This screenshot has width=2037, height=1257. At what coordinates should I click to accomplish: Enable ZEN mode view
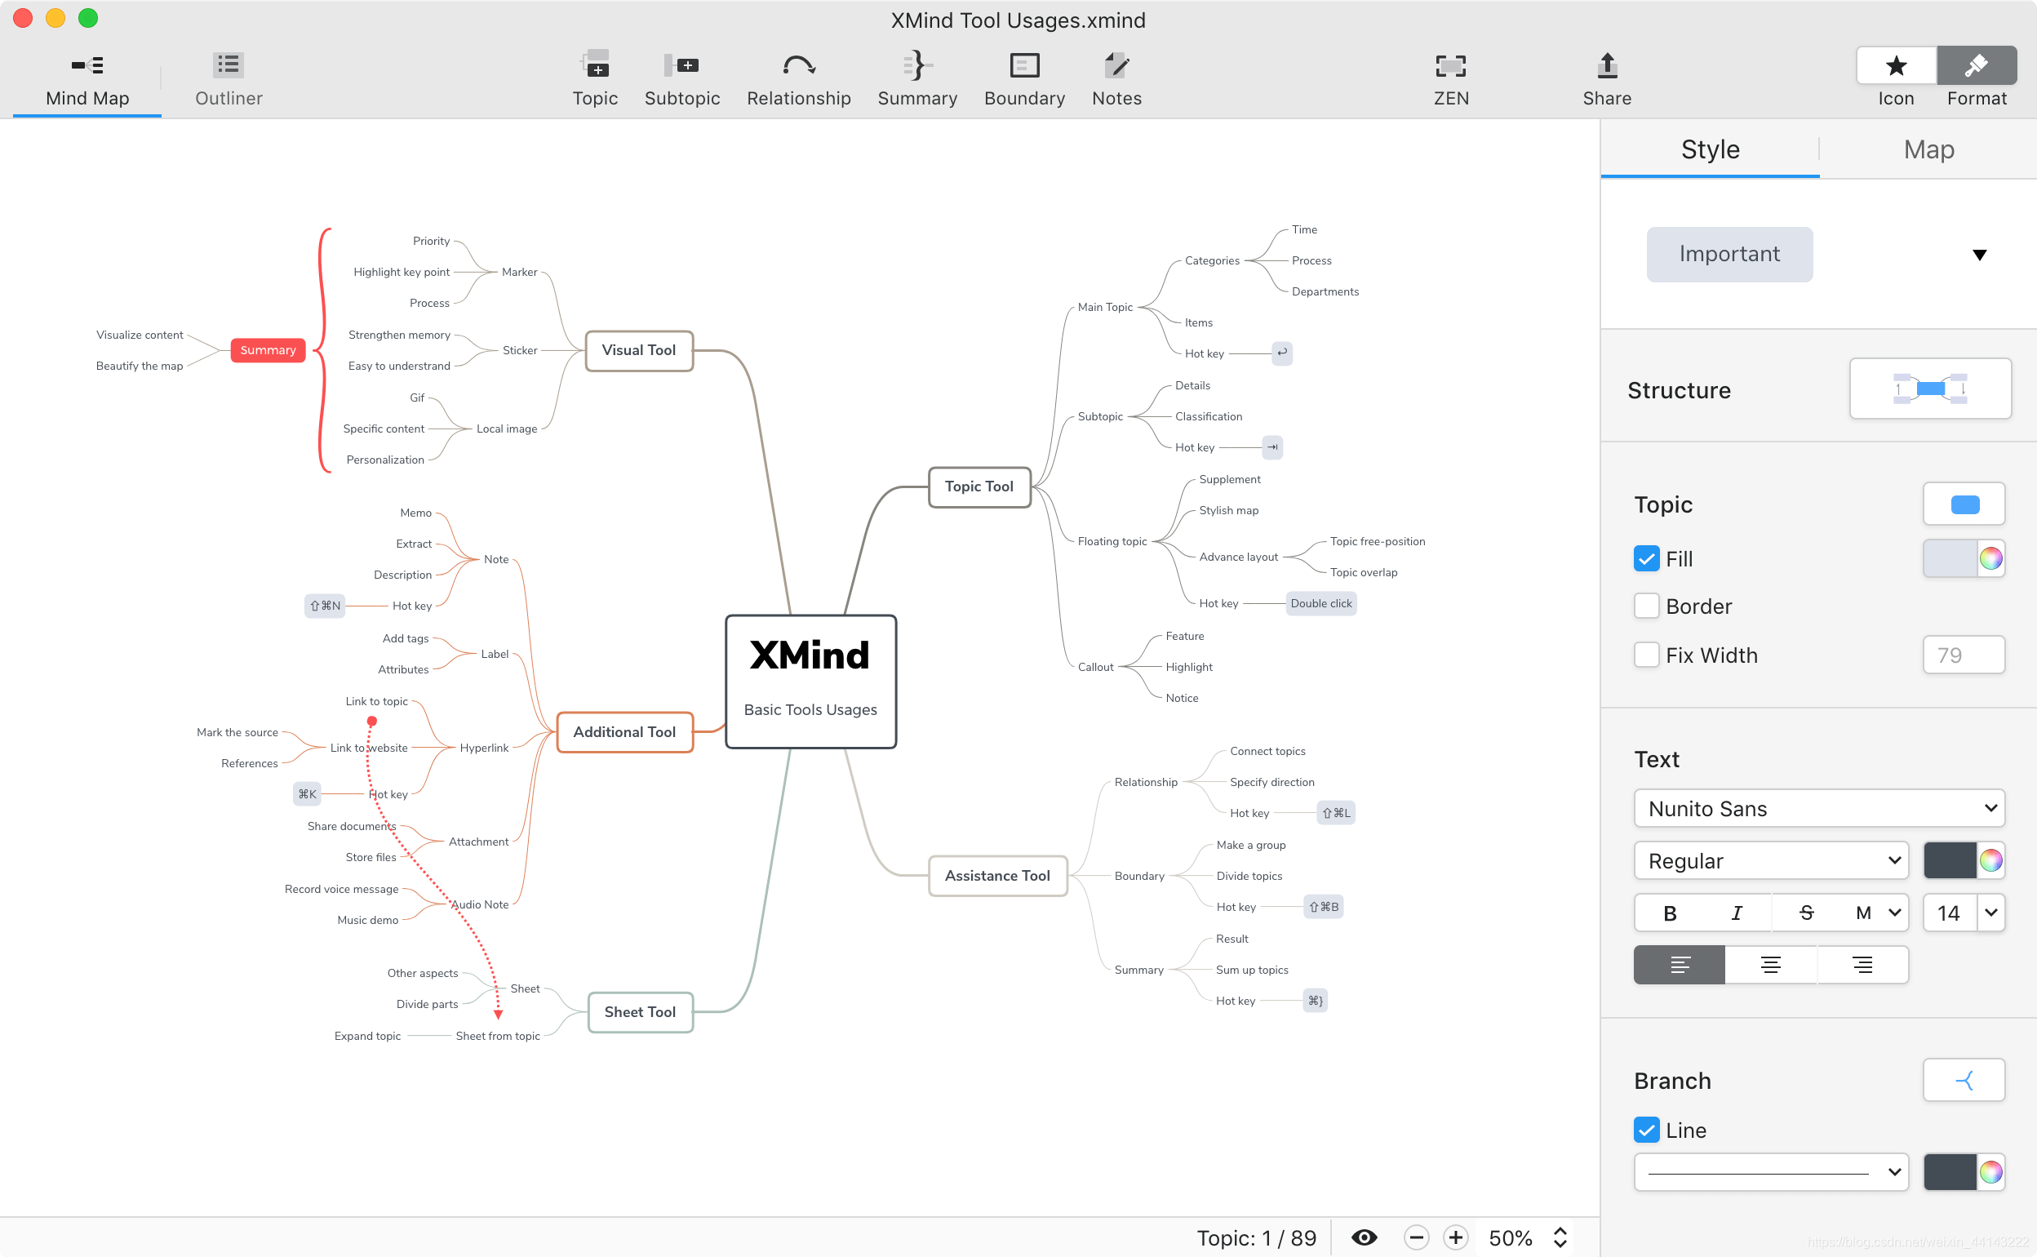tap(1452, 78)
